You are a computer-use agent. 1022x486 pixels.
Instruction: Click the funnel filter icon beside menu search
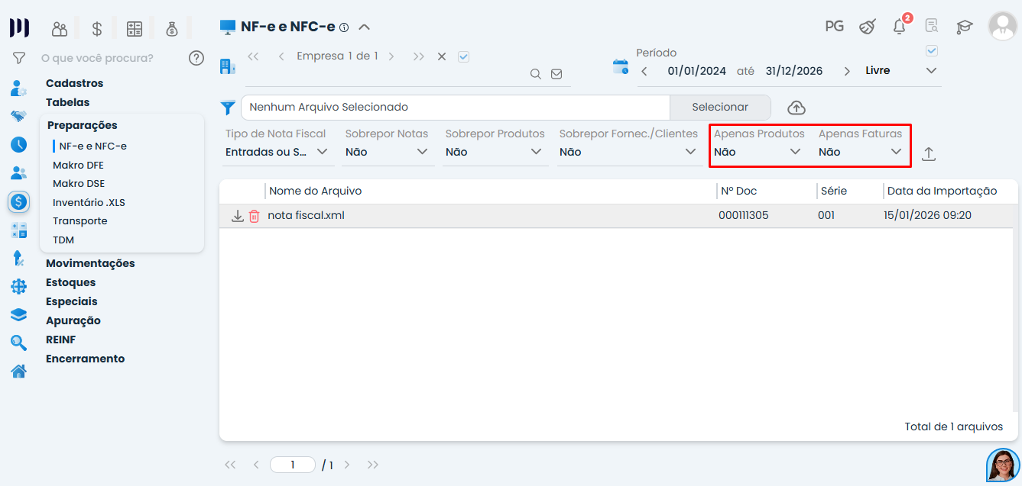(19, 58)
